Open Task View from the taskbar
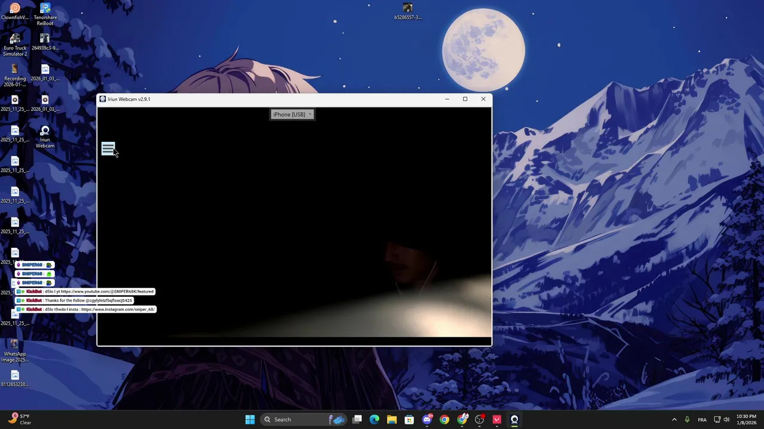764x429 pixels. tap(357, 419)
